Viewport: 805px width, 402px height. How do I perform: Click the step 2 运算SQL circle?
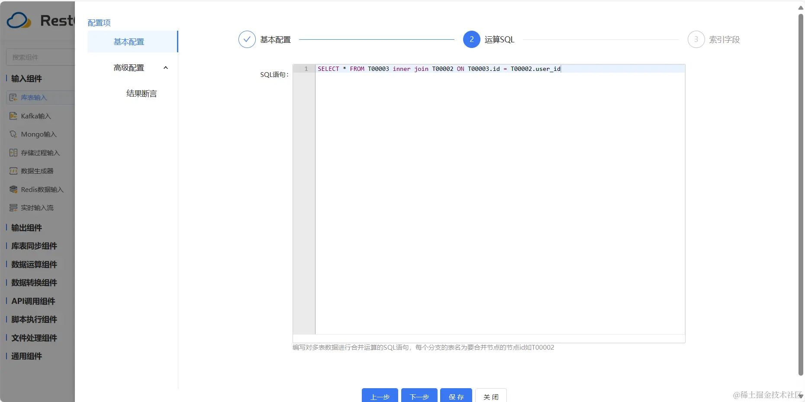pyautogui.click(x=472, y=39)
